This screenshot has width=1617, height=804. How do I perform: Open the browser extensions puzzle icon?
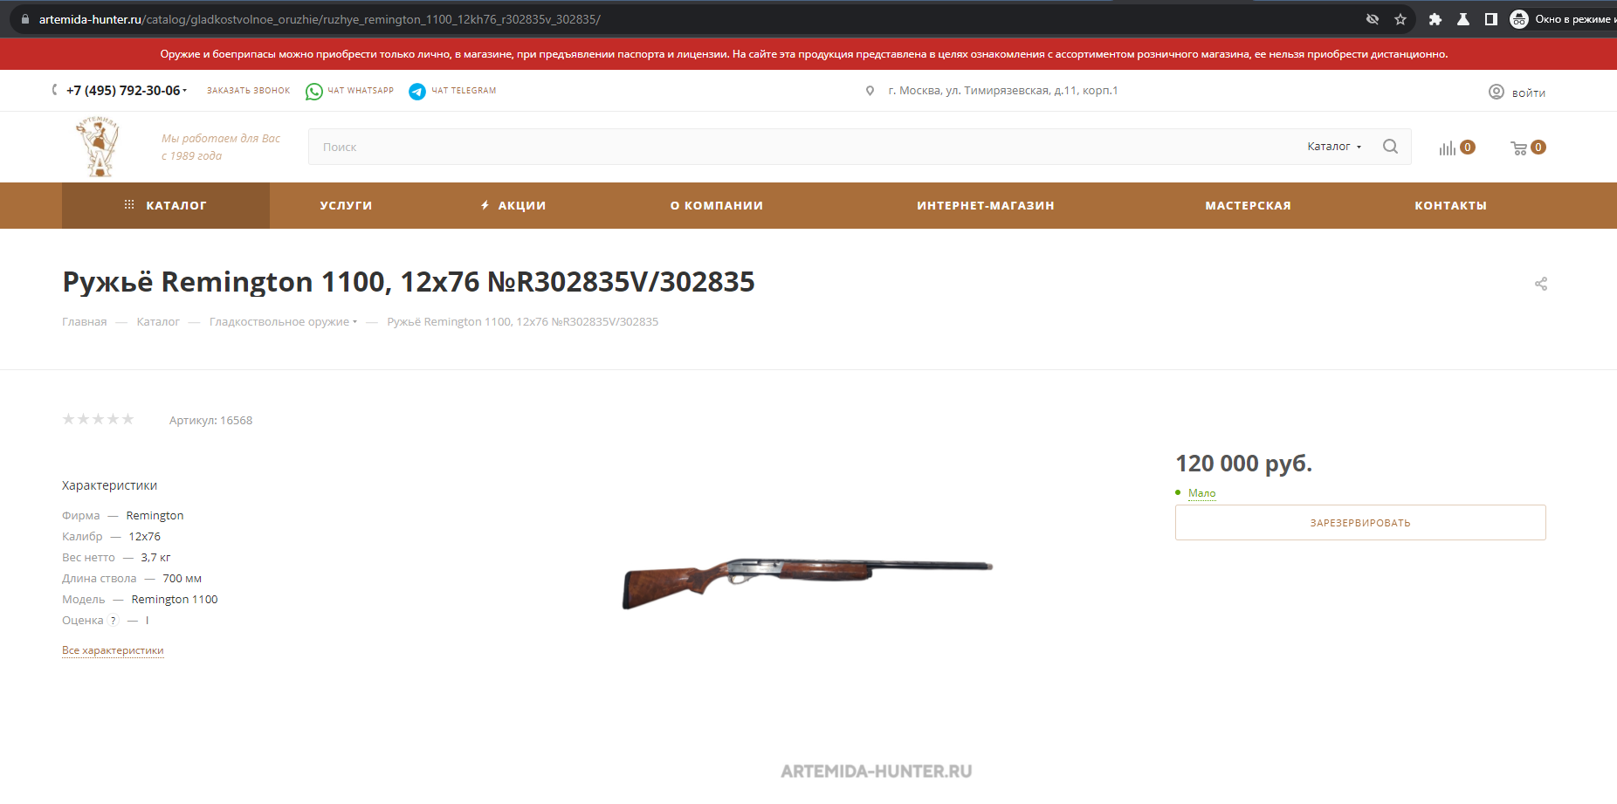point(1435,19)
